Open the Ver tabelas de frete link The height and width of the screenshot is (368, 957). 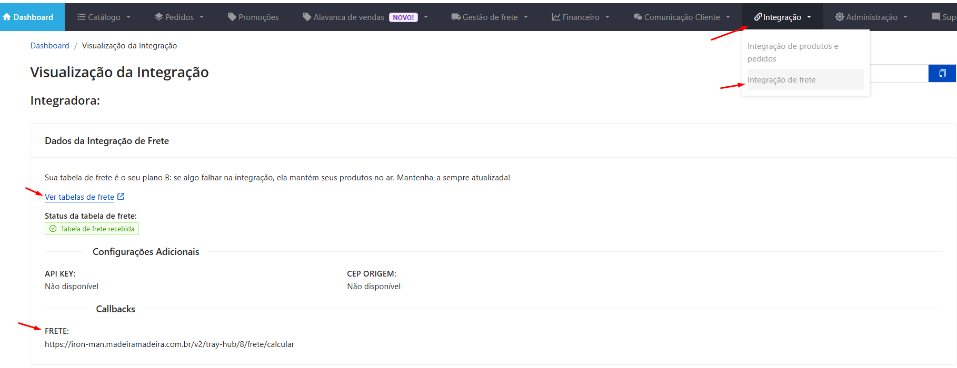79,197
